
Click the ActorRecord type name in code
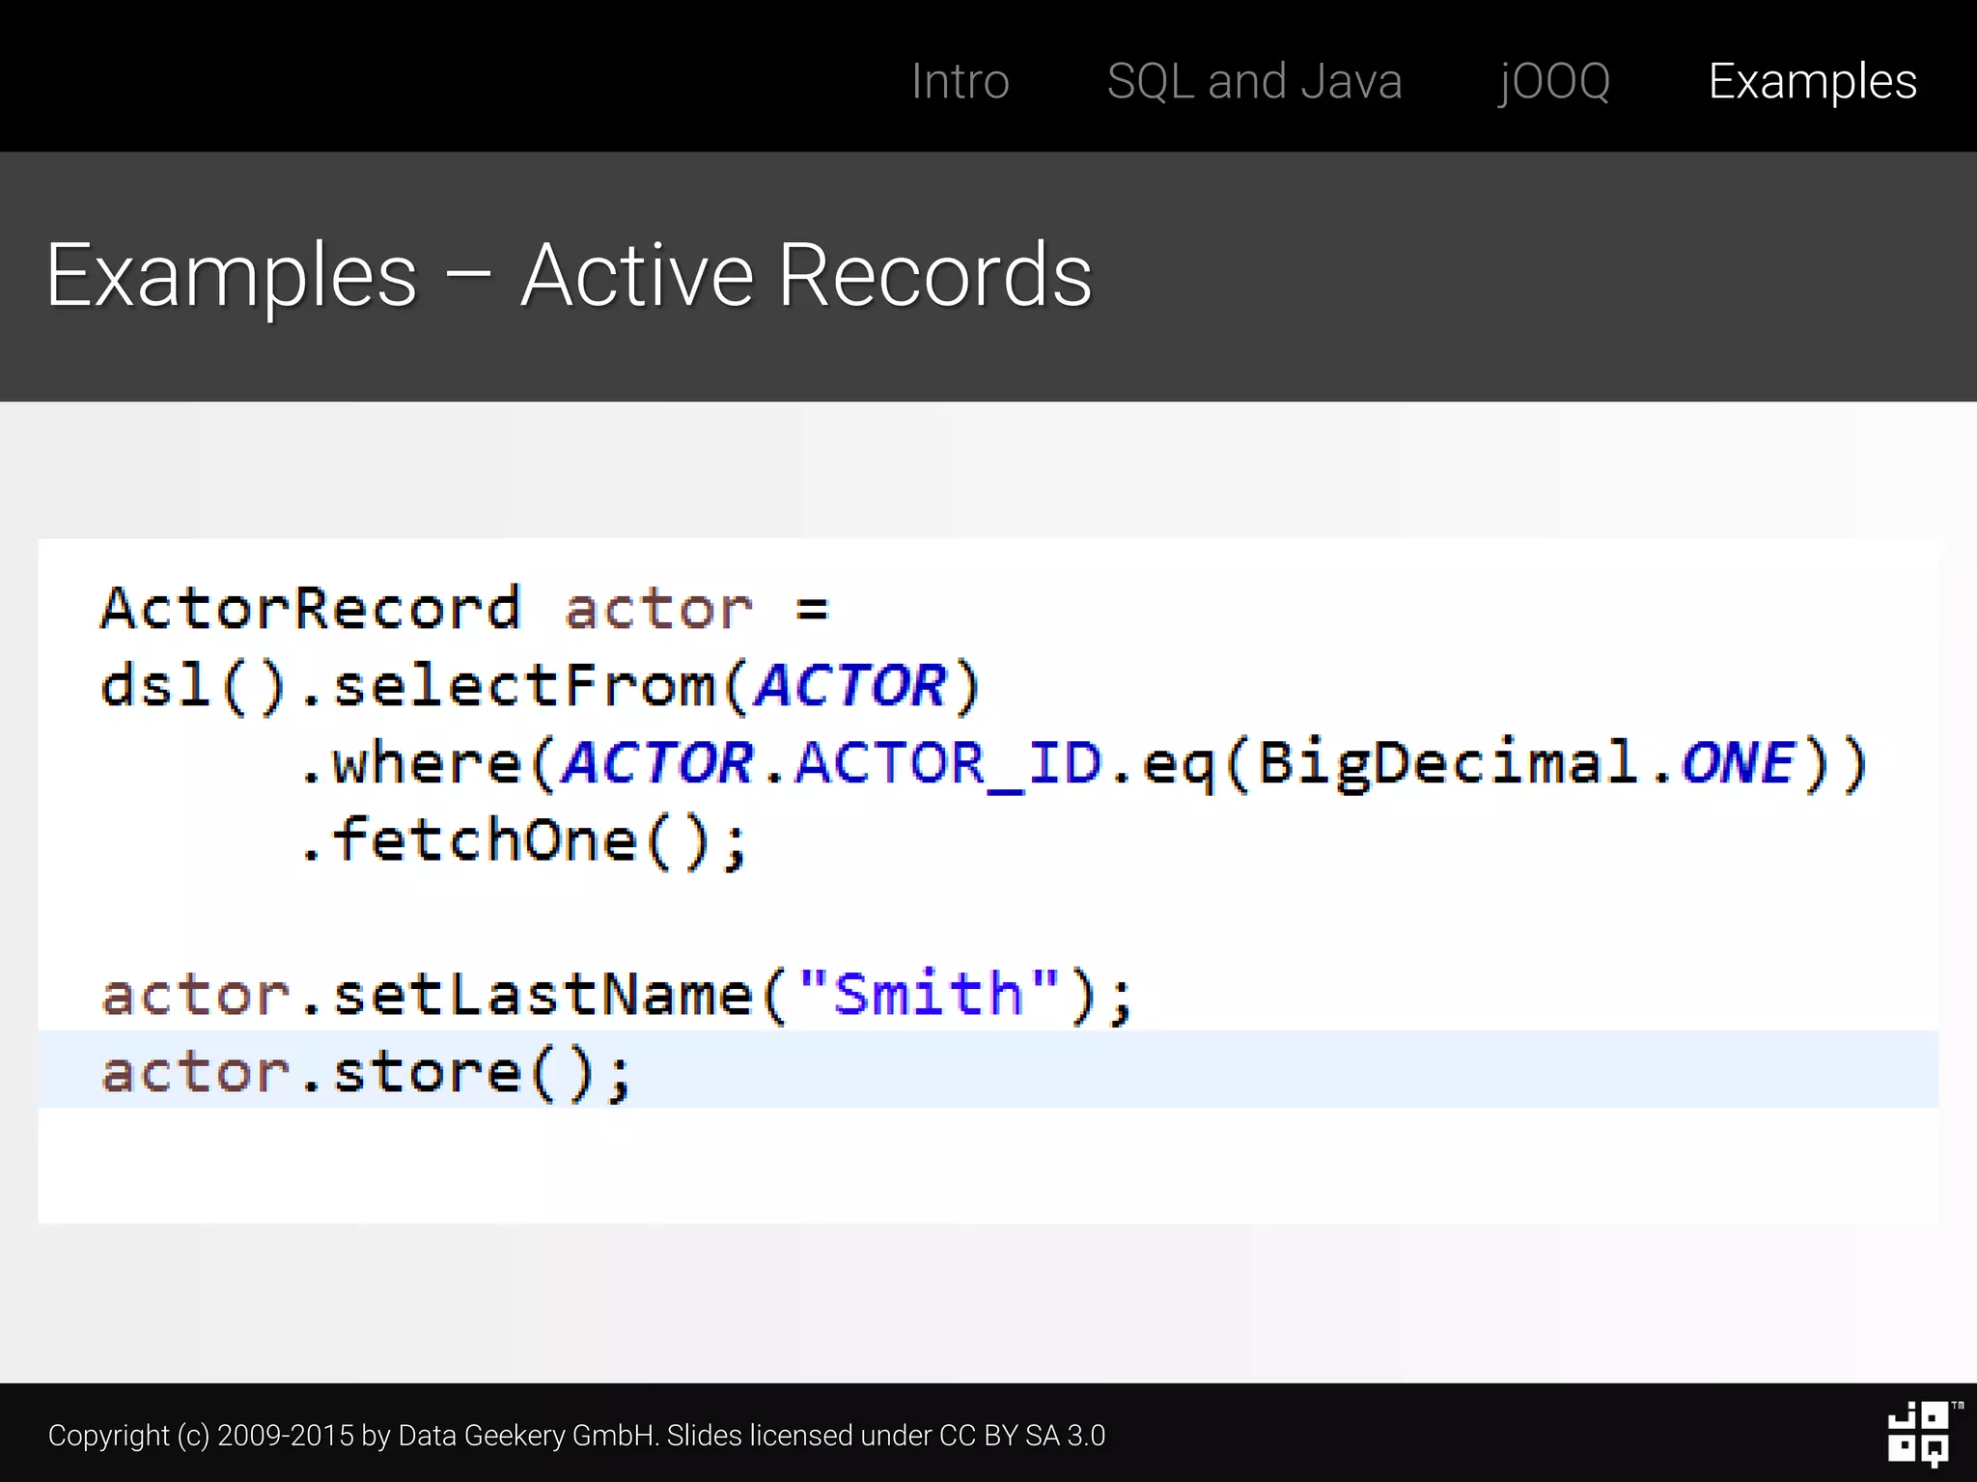point(310,609)
